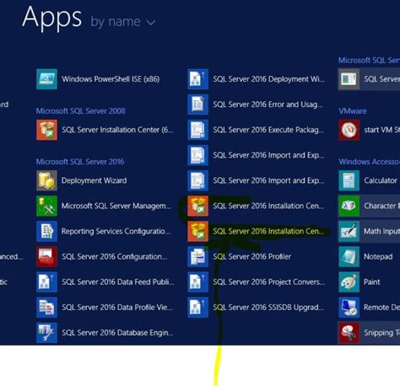400x386 pixels.
Task: Click the 'Windows Accesso...' group header
Action: (369, 162)
